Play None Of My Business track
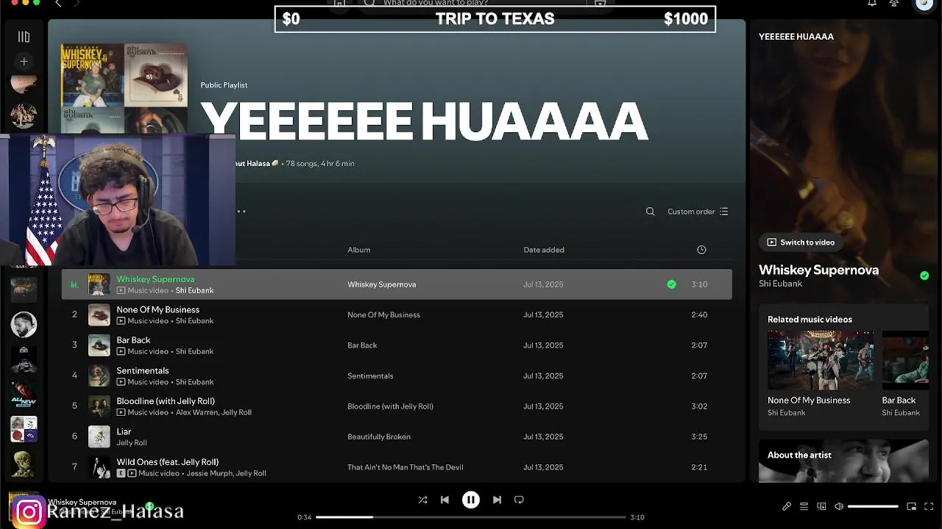Image resolution: width=942 pixels, height=529 pixels. click(397, 314)
